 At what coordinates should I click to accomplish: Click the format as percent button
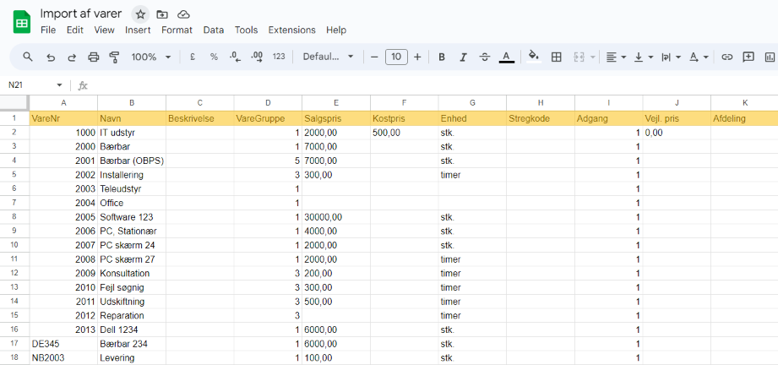click(214, 57)
